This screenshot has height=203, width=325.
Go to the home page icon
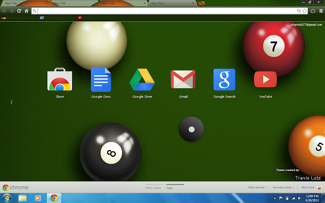(26, 11)
